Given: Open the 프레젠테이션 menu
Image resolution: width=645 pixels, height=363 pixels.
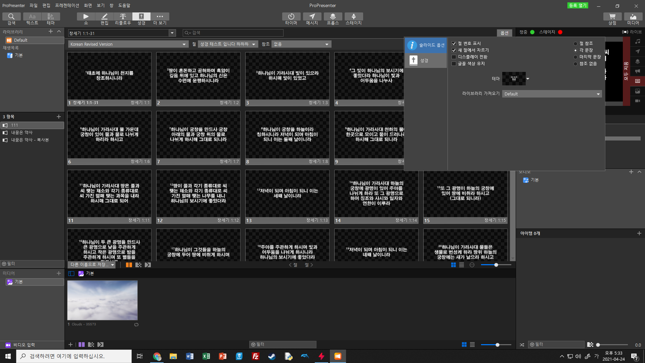Looking at the screenshot, I should pos(67,5).
